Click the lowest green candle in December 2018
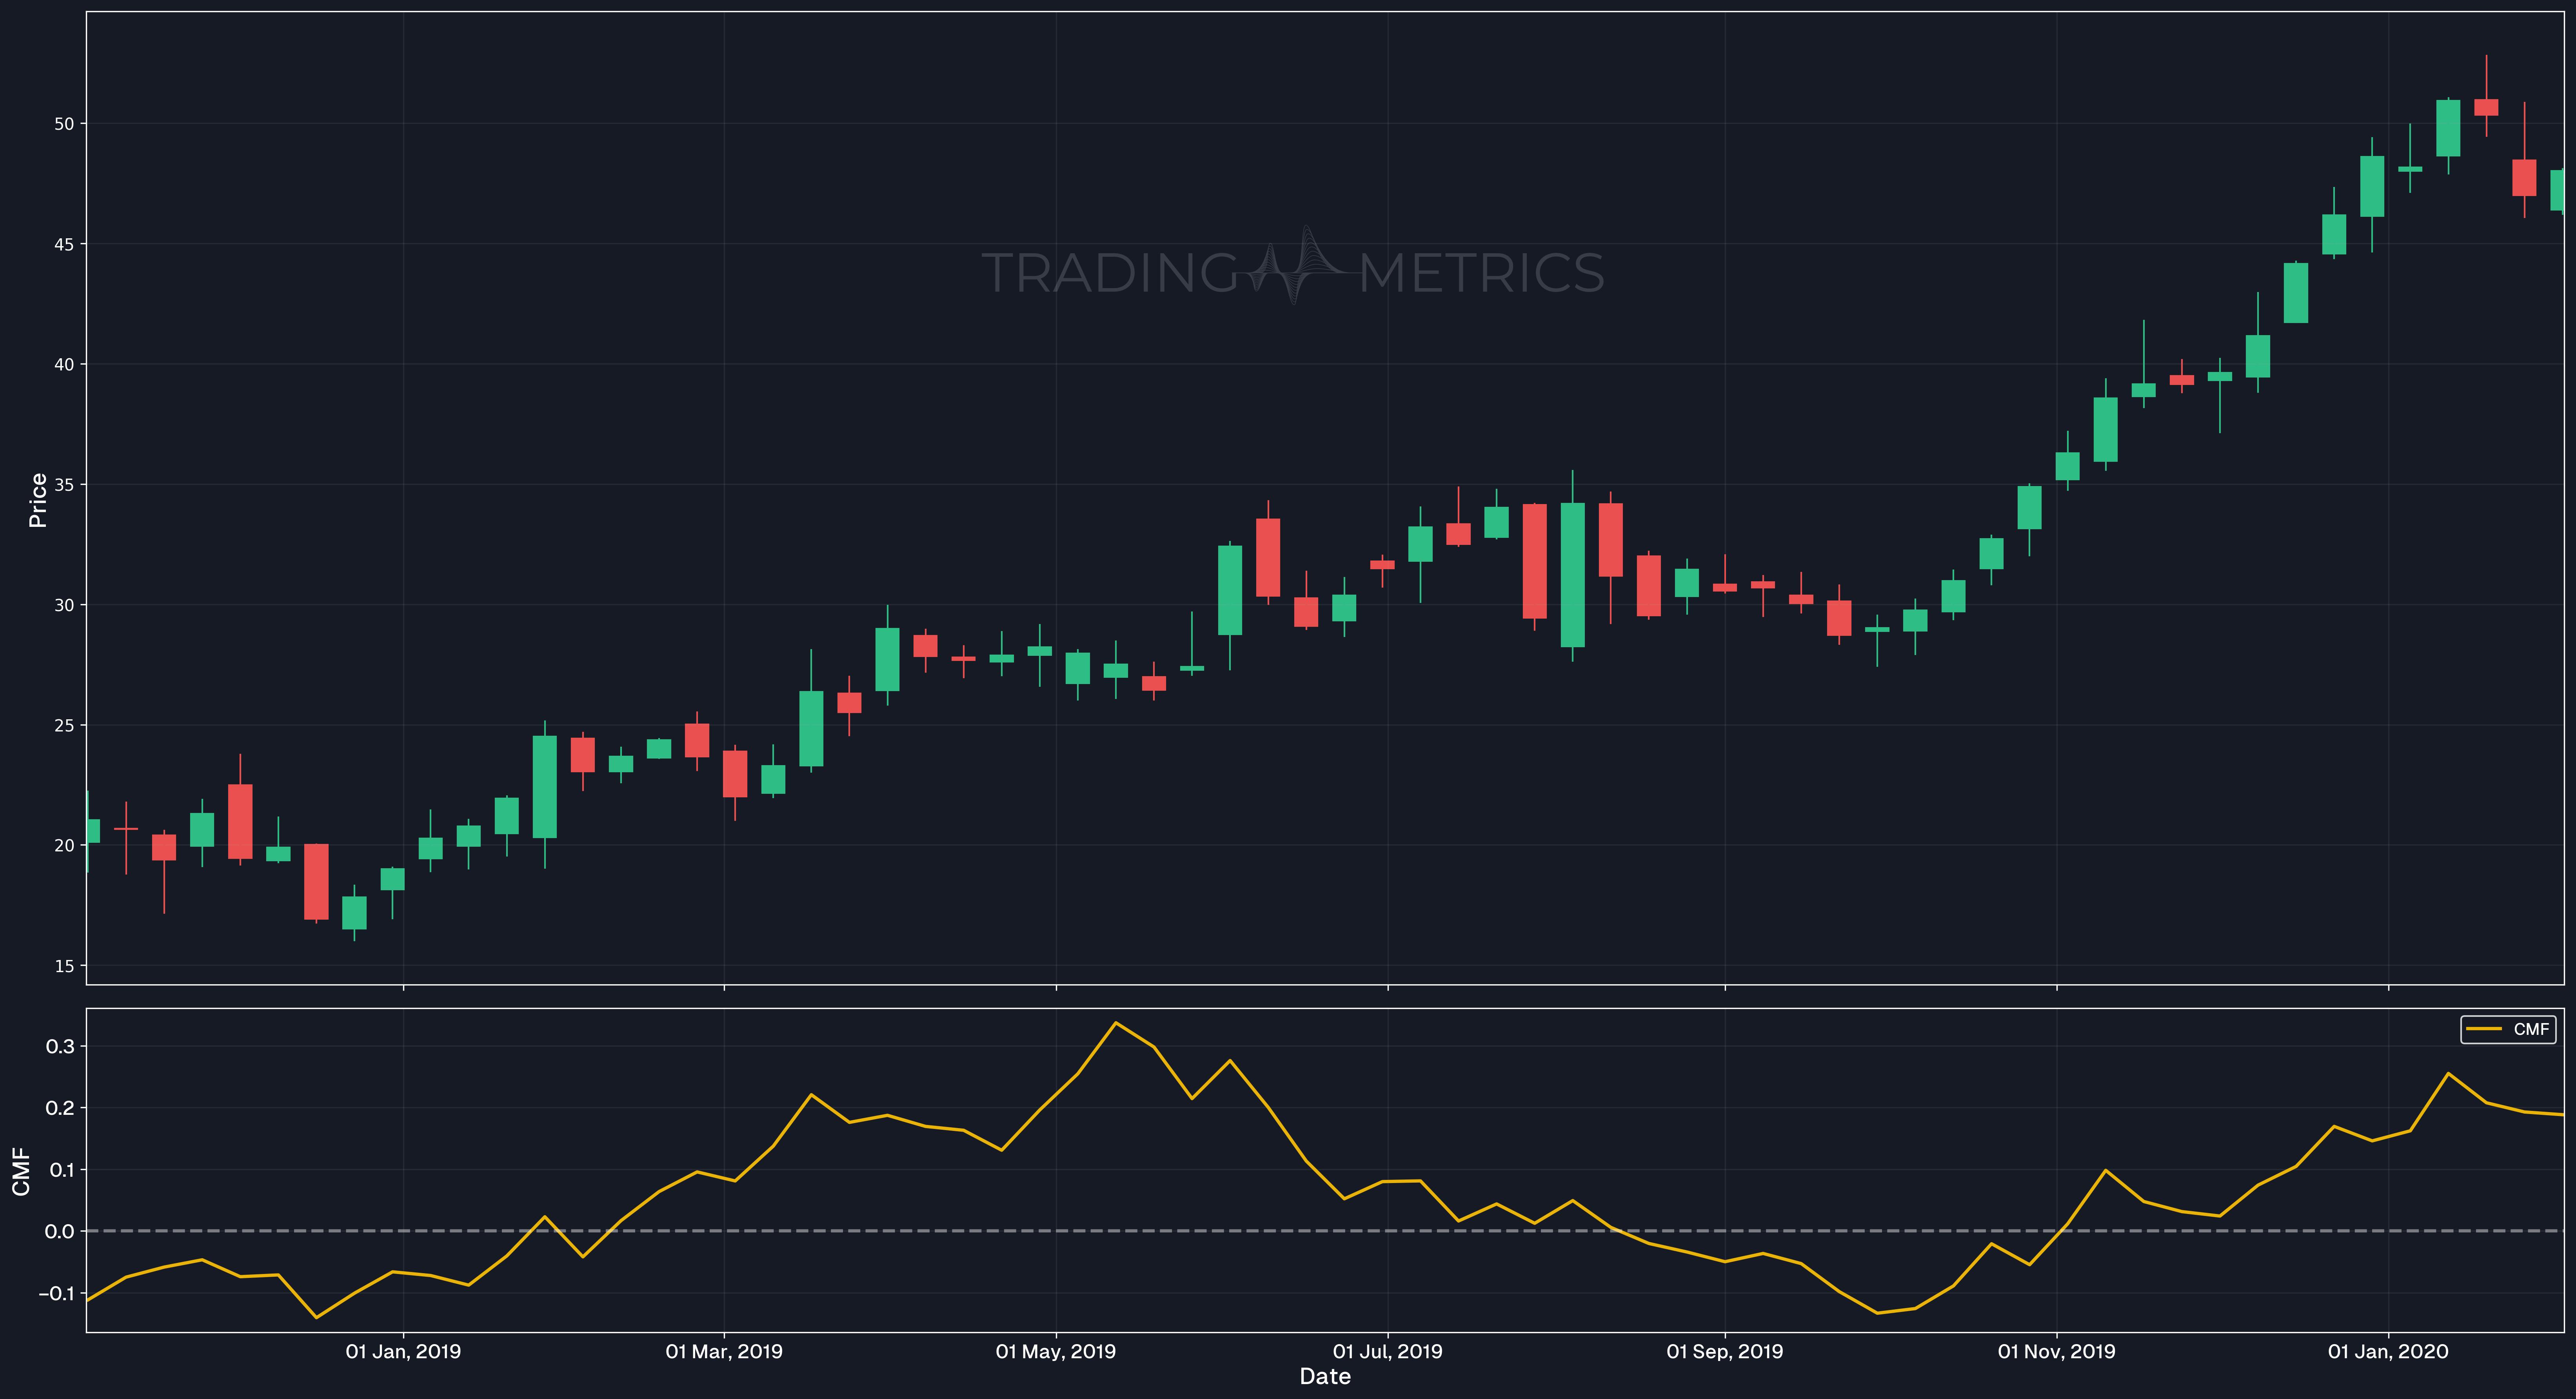This screenshot has height=1399, width=2576. 354,913
